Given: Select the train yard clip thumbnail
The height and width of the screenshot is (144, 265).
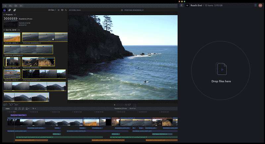Looking at the screenshot, I should (12, 74).
